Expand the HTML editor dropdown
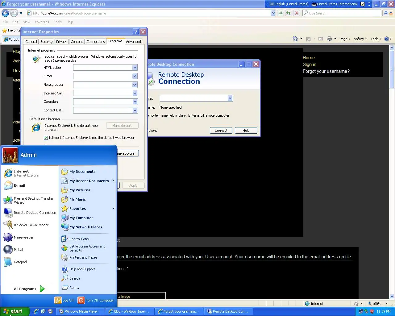395x316 pixels. click(x=135, y=68)
